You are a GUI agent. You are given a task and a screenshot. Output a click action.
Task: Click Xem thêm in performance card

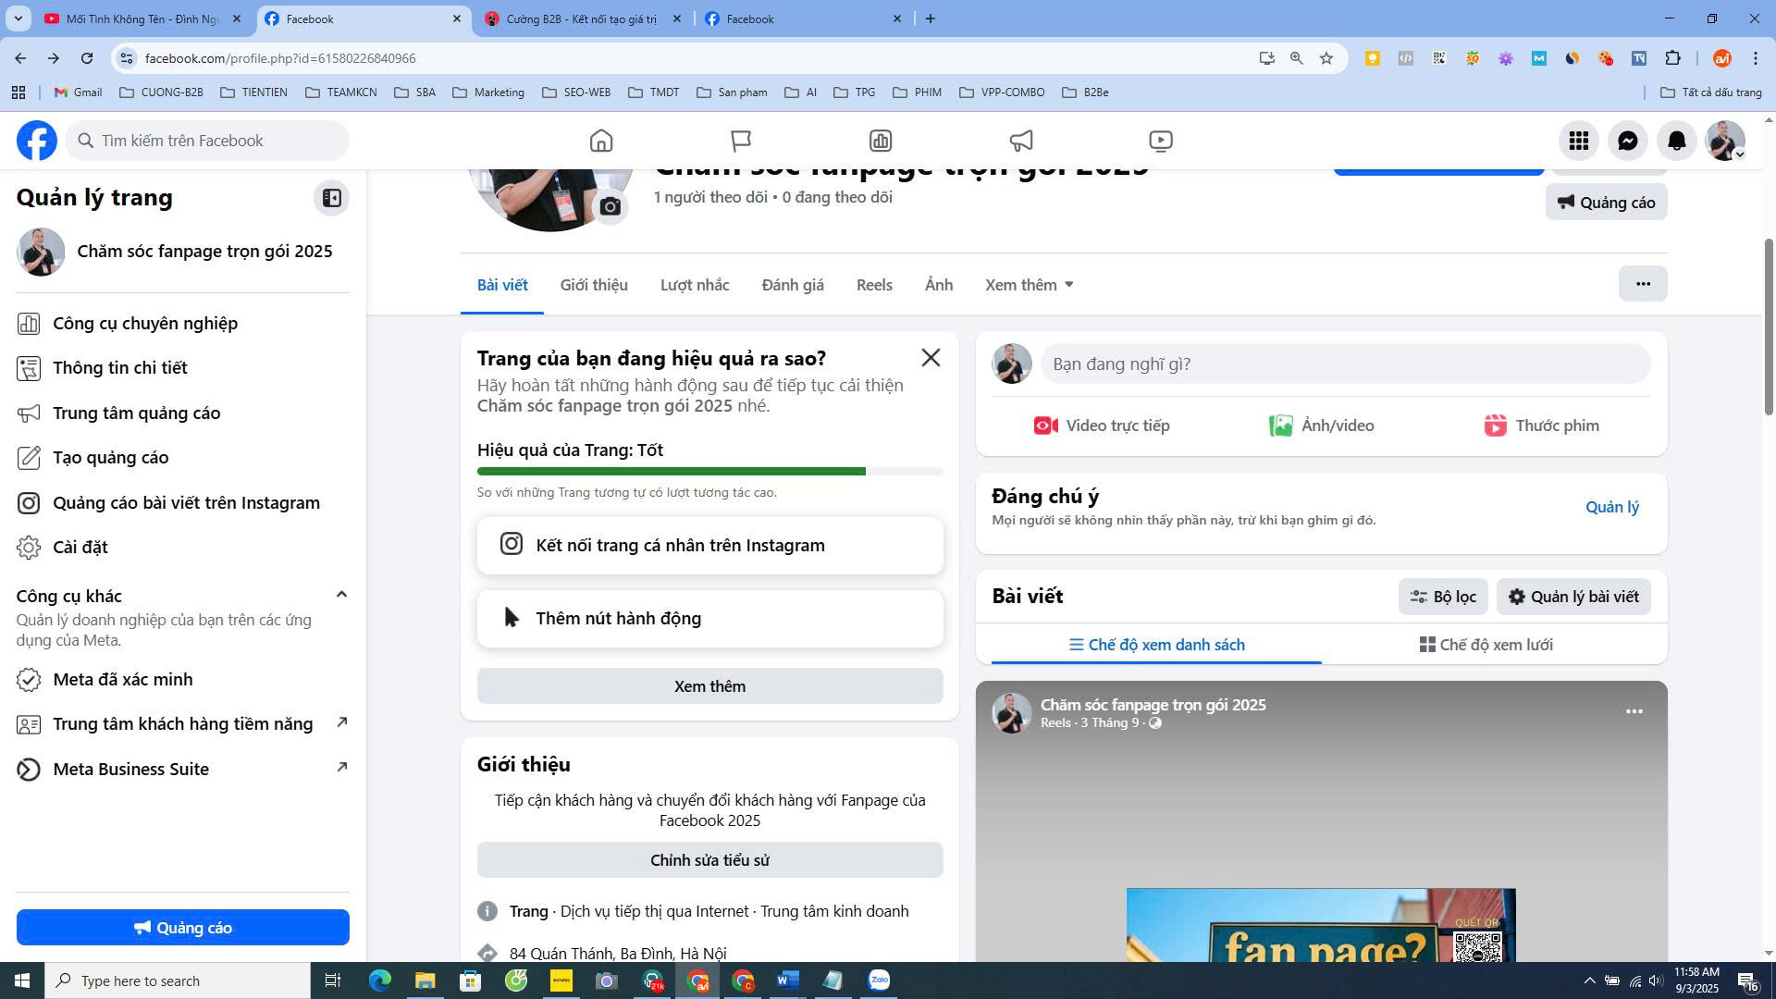point(710,686)
